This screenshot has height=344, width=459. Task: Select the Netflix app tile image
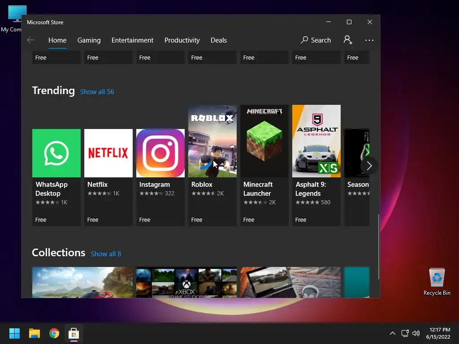click(108, 153)
